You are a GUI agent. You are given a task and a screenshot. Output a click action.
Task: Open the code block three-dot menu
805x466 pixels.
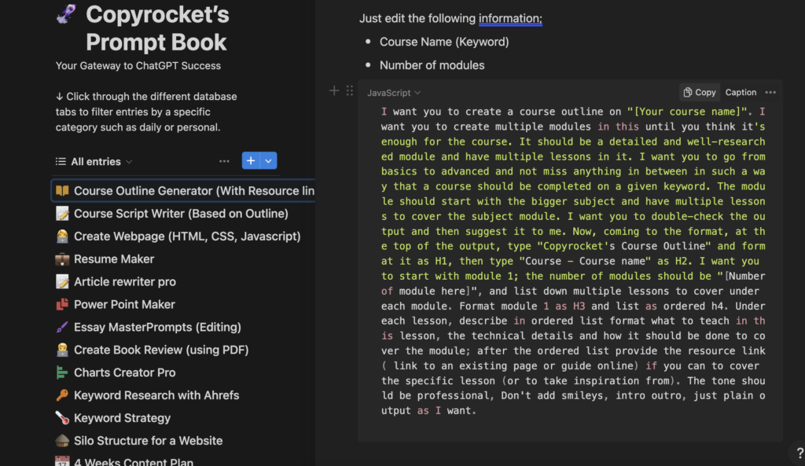coord(770,92)
